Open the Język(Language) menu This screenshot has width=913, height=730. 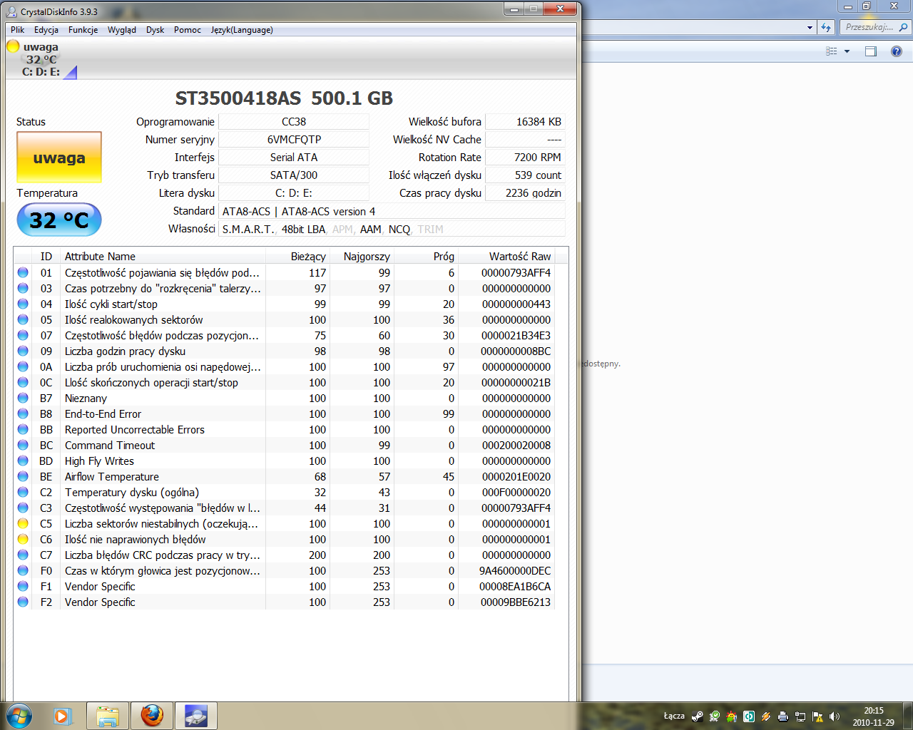[x=242, y=30]
